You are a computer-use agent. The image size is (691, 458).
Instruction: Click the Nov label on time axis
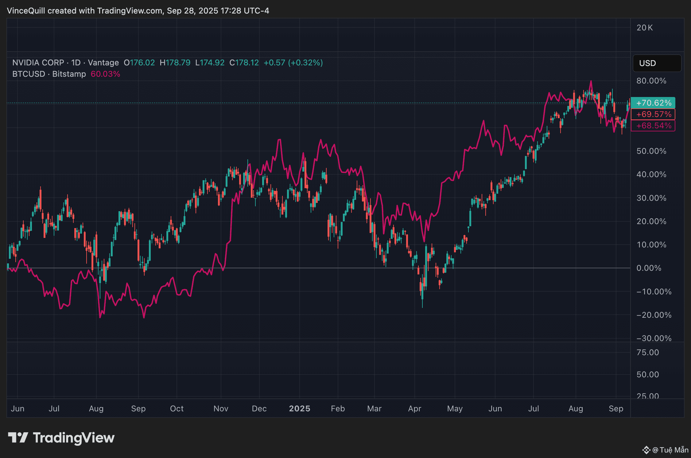tap(221, 409)
